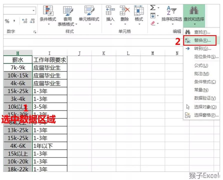Choose 选择对象(O) from the menu
Viewport: 223px width, 180px height.
point(201,107)
